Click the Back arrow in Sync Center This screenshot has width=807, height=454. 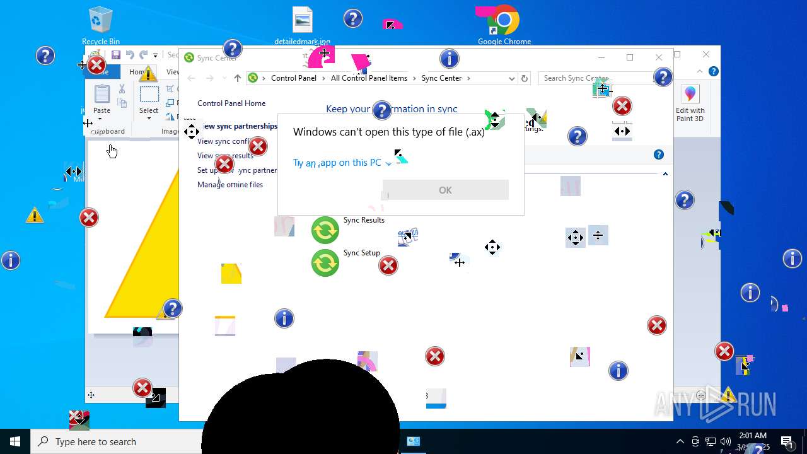coord(192,78)
